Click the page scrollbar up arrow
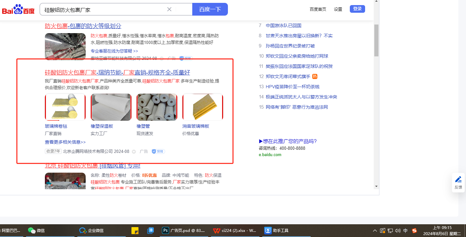 (x=377, y=2)
